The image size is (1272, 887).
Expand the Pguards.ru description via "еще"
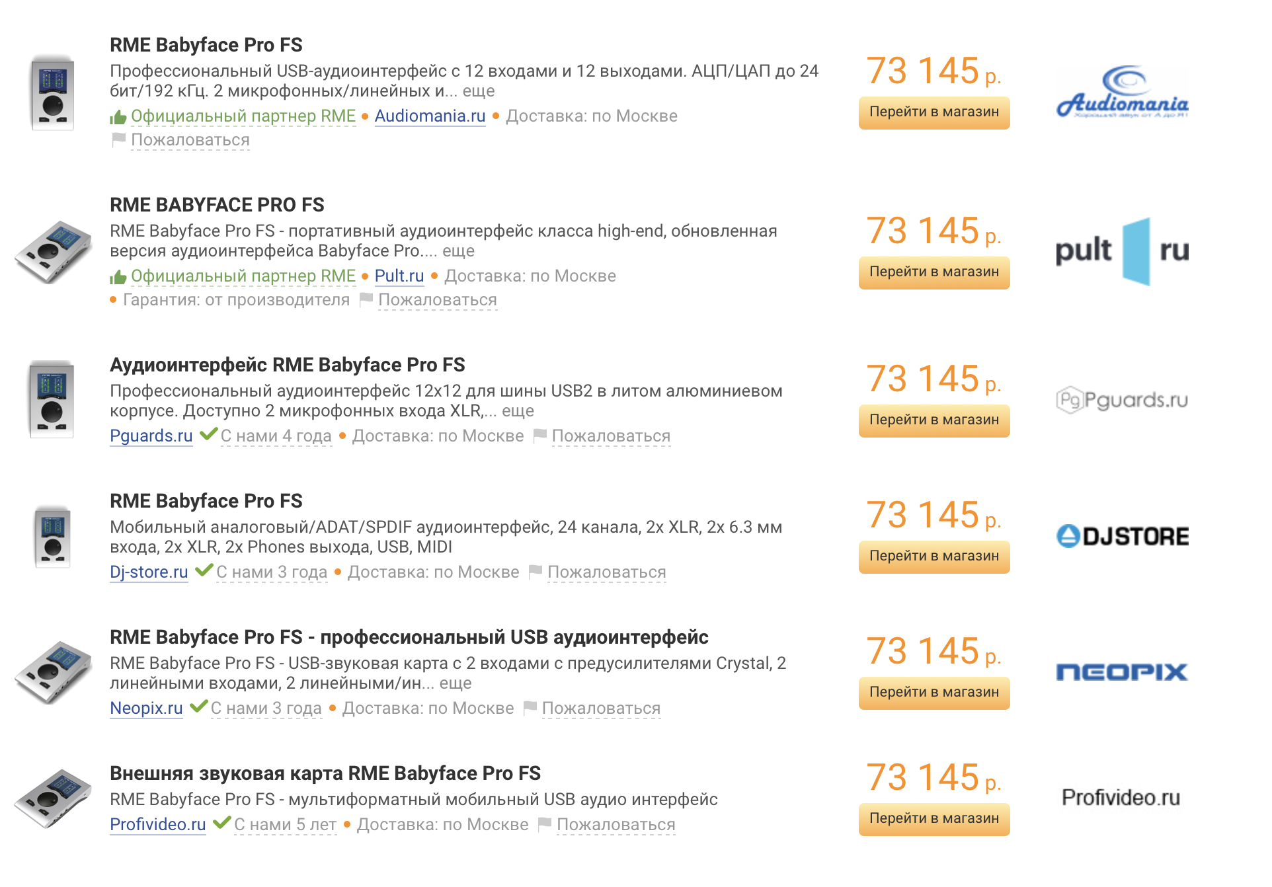[x=518, y=411]
